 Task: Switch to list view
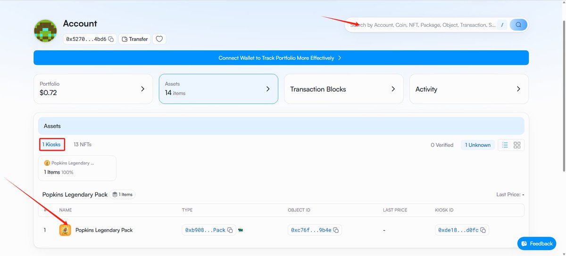[x=505, y=145]
